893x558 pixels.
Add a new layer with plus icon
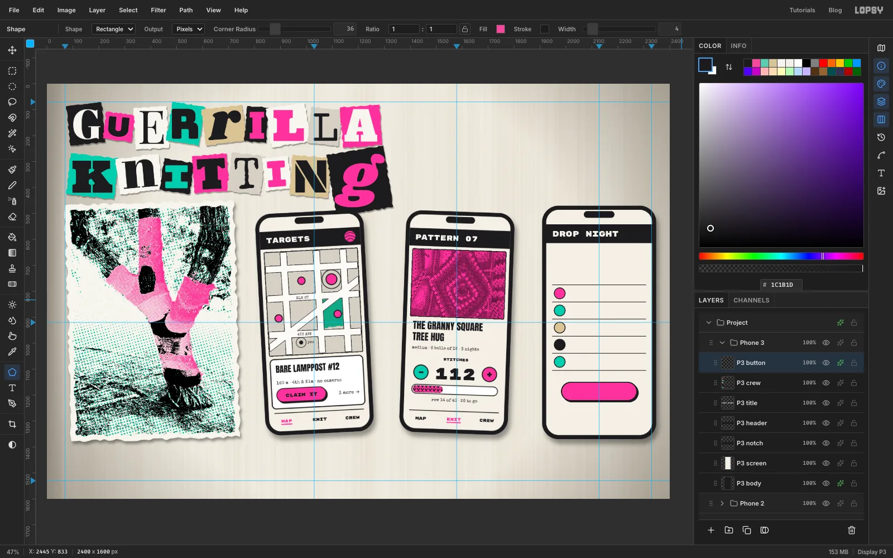tap(711, 530)
